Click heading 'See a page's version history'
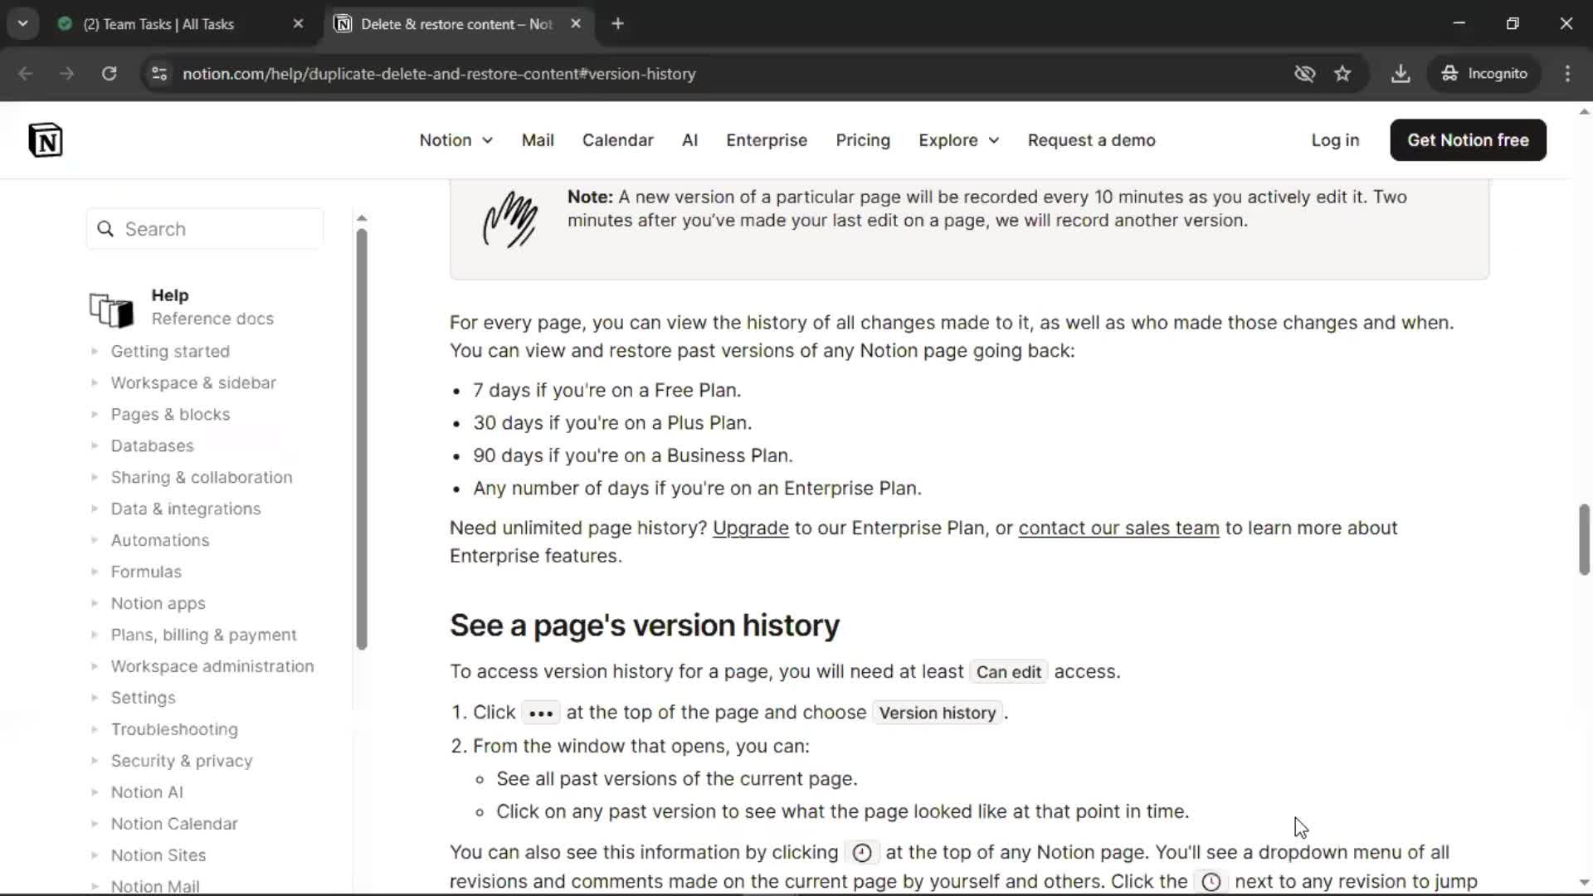The image size is (1593, 896). tap(645, 626)
